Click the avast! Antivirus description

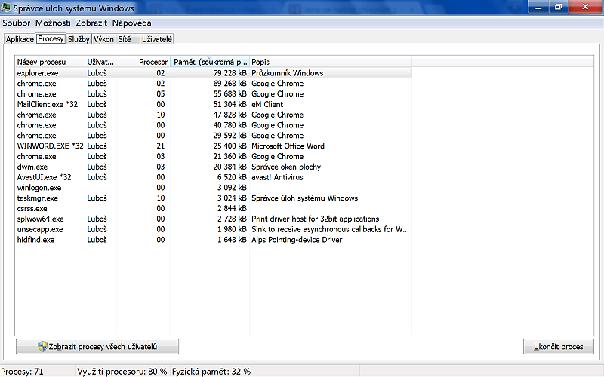coord(277,177)
